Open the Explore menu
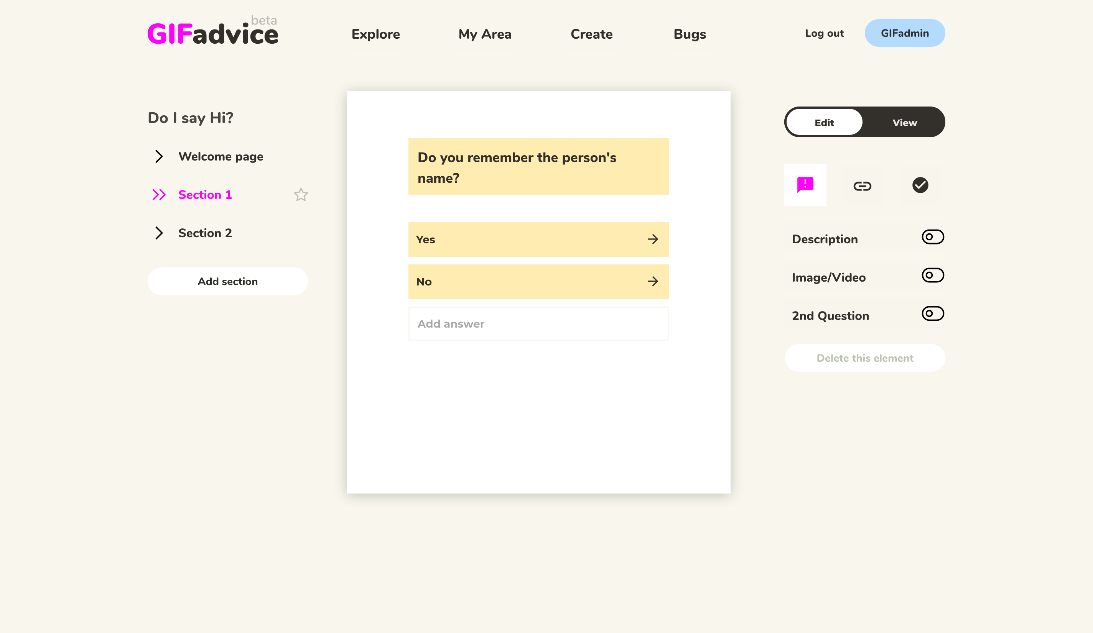1093x633 pixels. click(375, 34)
